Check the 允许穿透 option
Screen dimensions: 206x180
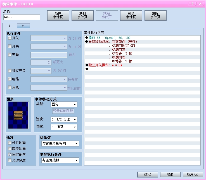10,160
